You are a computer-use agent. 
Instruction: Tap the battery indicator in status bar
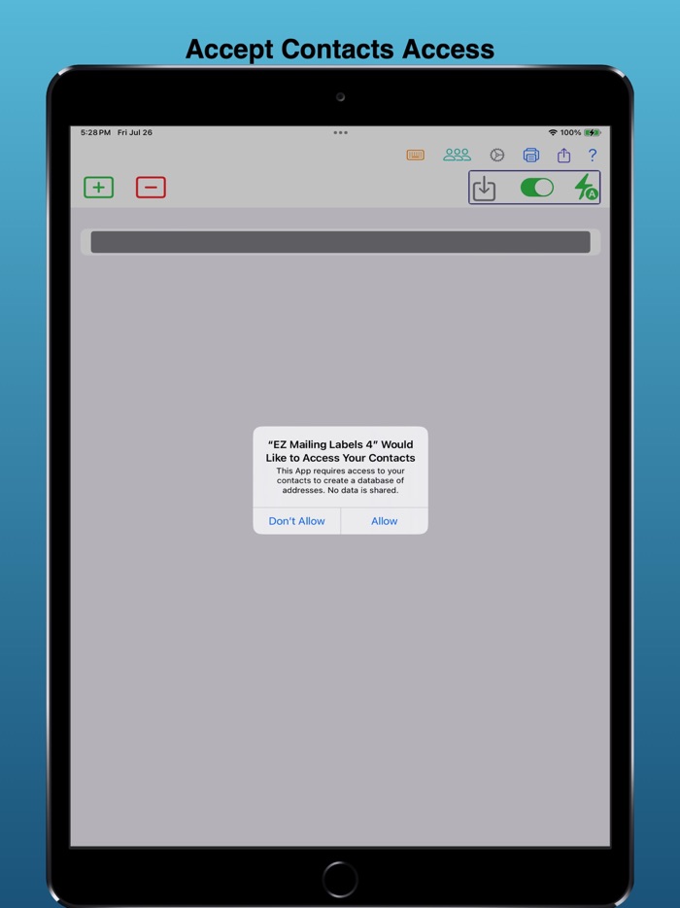click(592, 132)
